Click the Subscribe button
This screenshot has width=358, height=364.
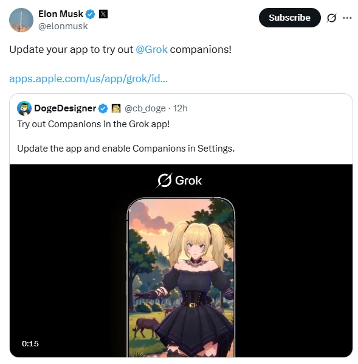click(x=289, y=18)
